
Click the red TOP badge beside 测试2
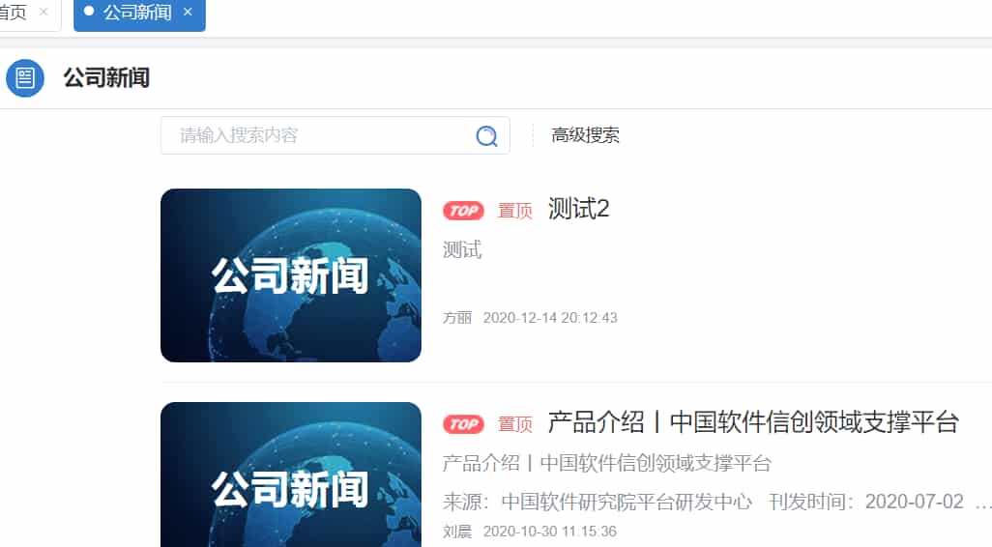click(463, 211)
